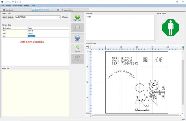The image size is (186, 121).
Task: Click the green Start Cycle icon
Action: pyautogui.click(x=77, y=17)
